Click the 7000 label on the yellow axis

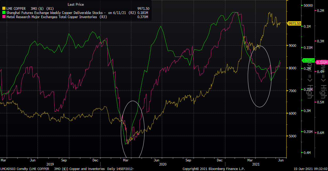coord(292,91)
